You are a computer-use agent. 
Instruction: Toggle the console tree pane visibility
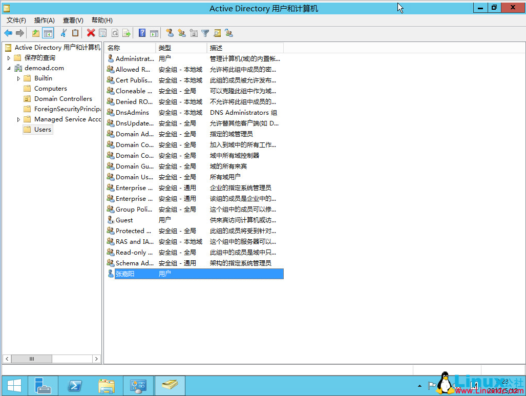click(x=48, y=33)
